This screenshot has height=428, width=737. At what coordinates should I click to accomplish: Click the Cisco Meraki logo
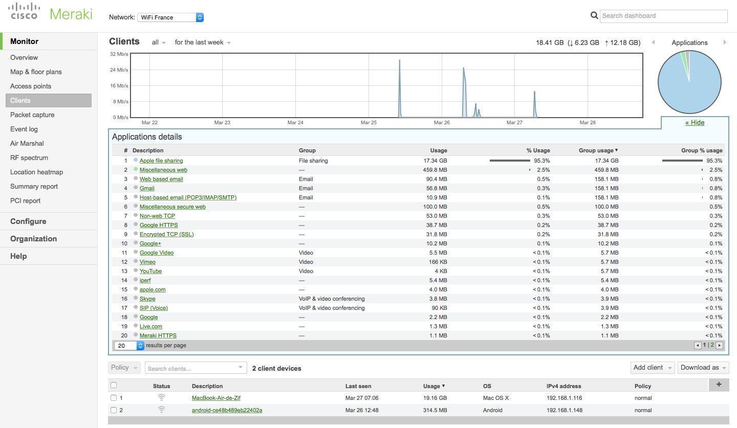point(51,12)
